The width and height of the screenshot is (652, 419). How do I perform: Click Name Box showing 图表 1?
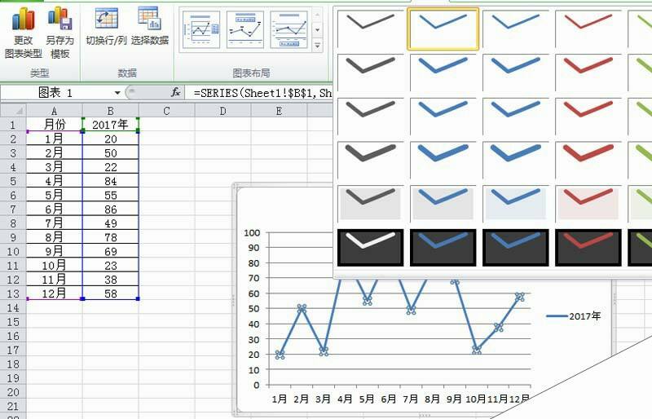tap(56, 92)
